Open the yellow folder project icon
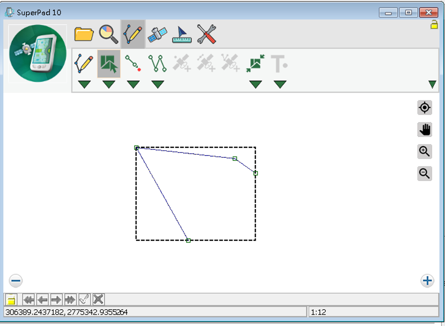445x326 pixels. [x=84, y=34]
